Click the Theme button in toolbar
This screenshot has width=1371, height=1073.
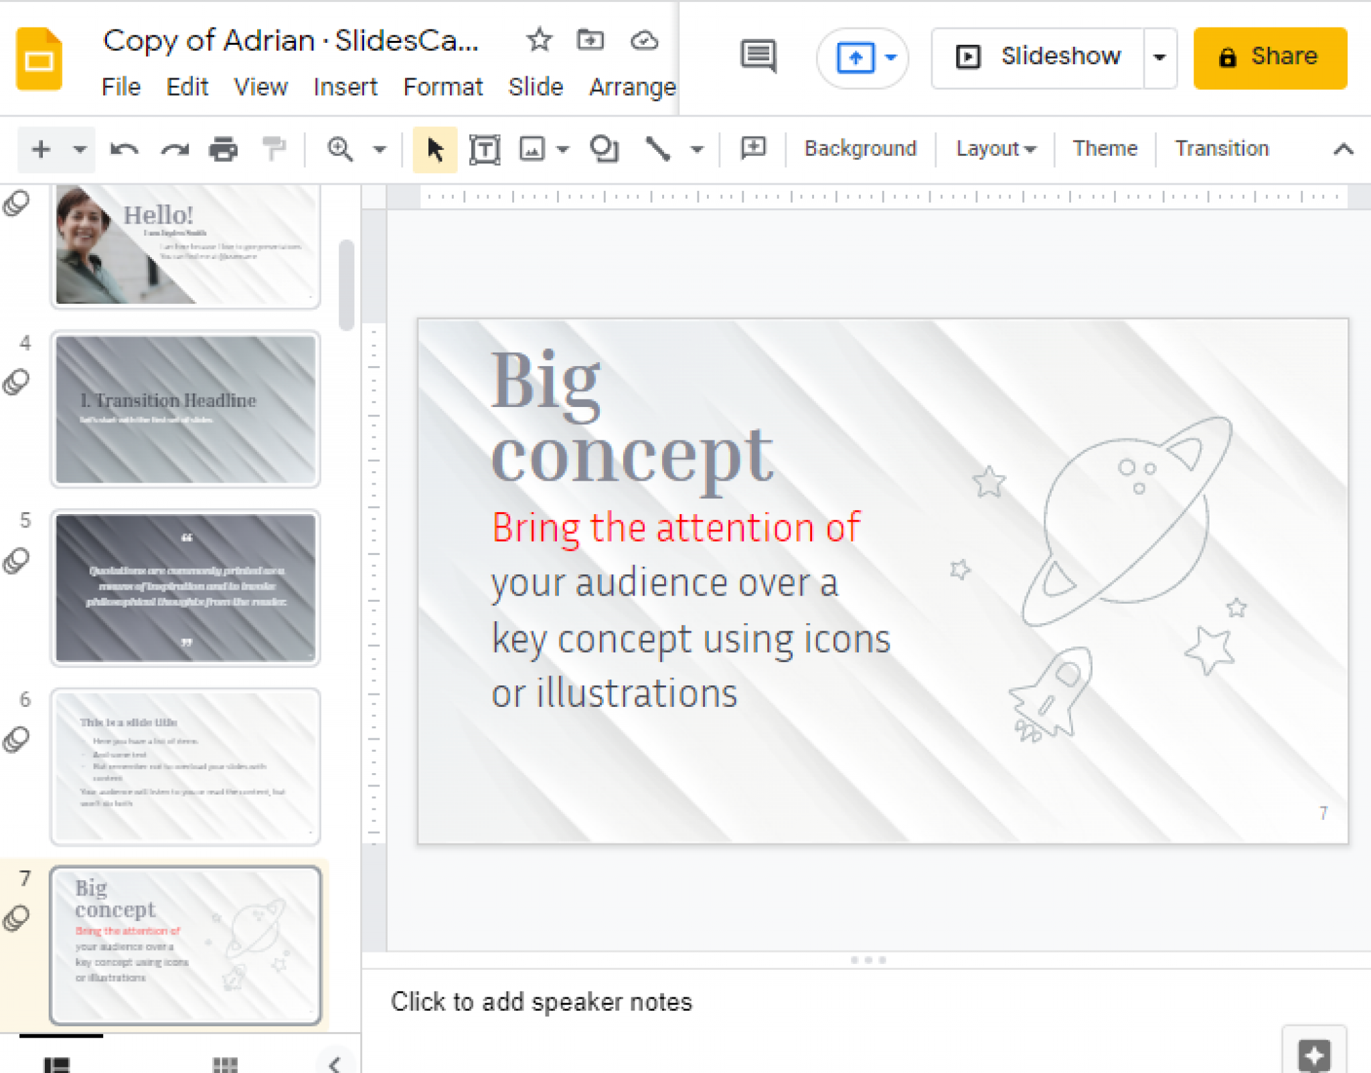1104,148
